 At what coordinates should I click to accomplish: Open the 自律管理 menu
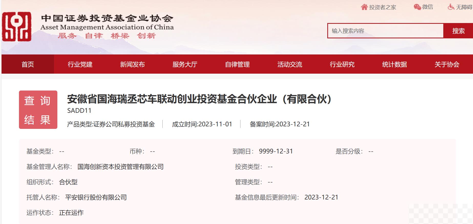click(237, 64)
